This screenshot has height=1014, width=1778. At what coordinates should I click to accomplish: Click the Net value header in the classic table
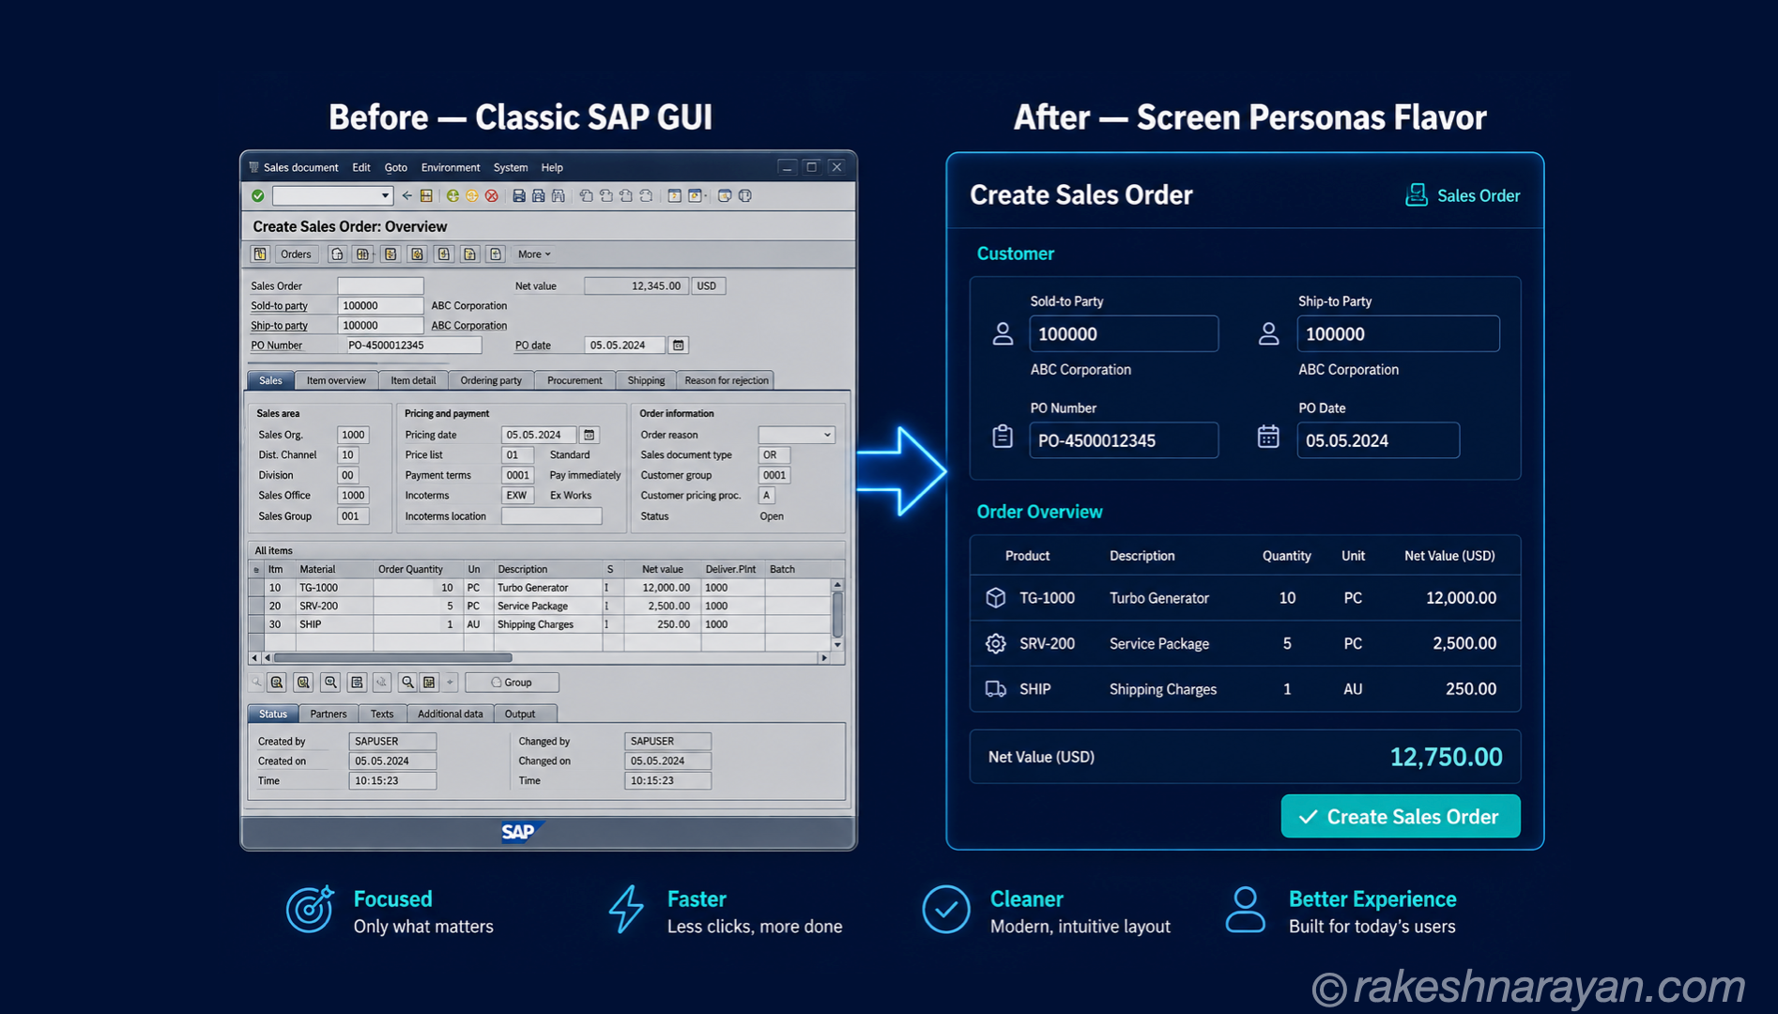662,569
